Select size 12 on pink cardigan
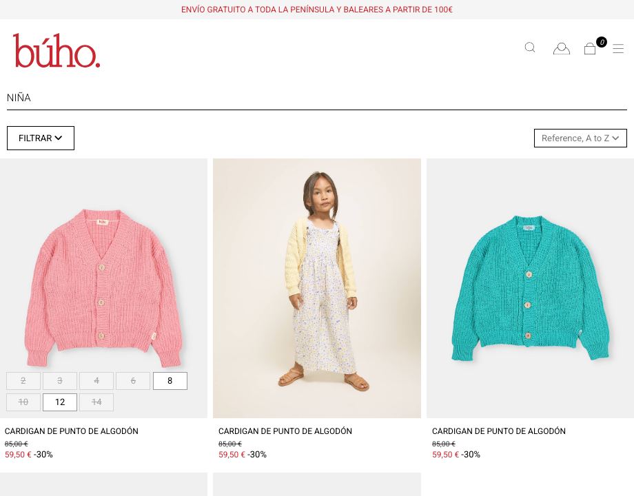Screen dimensions: 634x496 [60, 402]
